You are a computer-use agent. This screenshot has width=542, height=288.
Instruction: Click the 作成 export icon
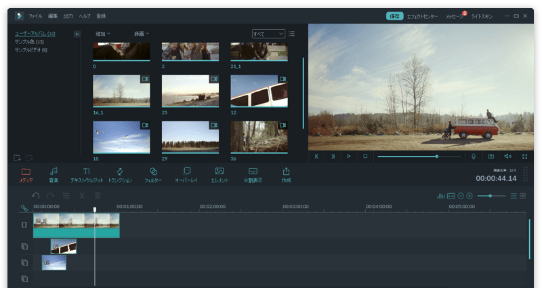coord(286,171)
